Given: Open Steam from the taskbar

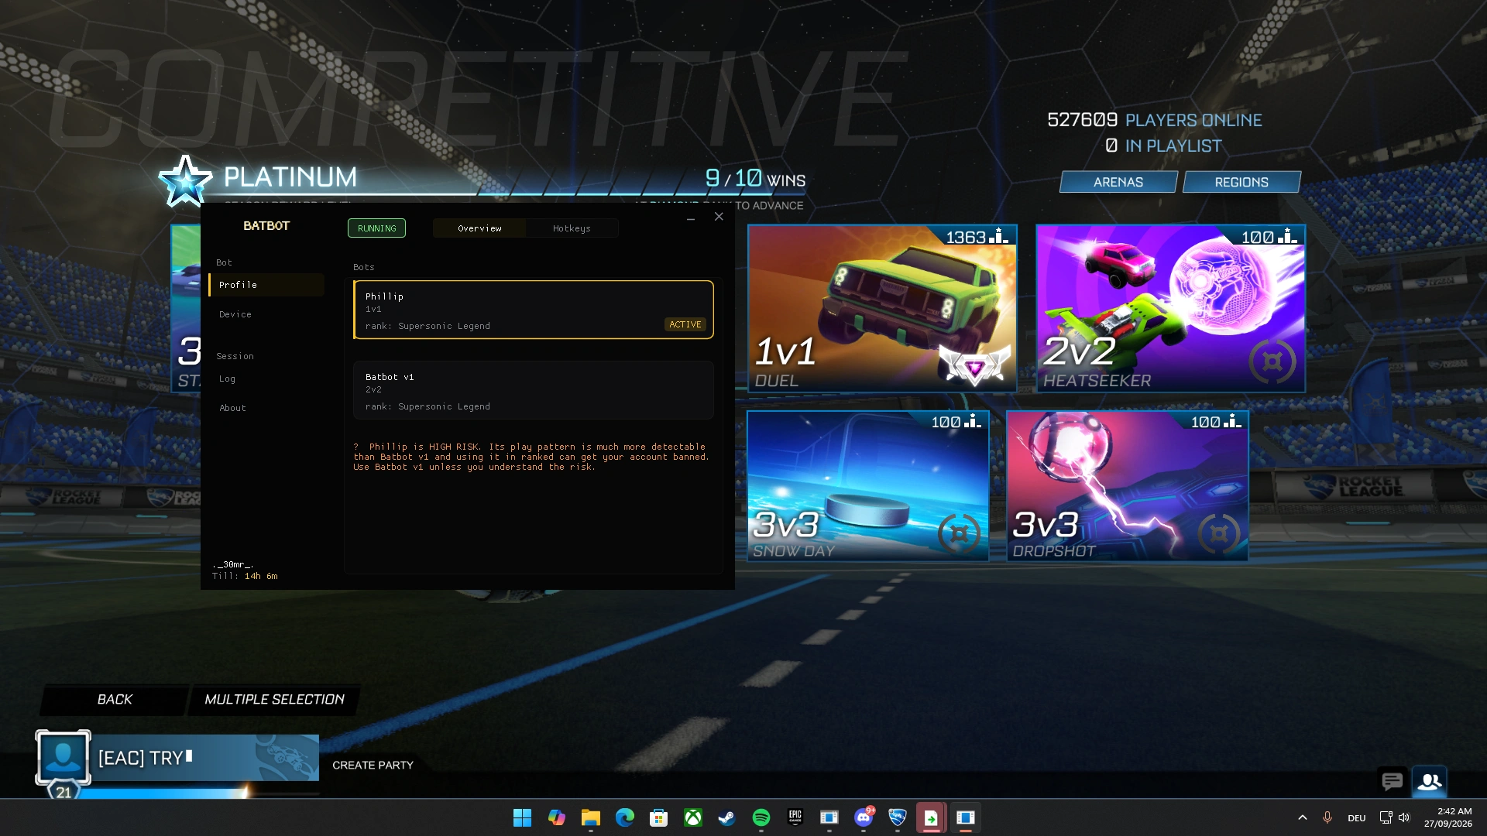Looking at the screenshot, I should 726,817.
